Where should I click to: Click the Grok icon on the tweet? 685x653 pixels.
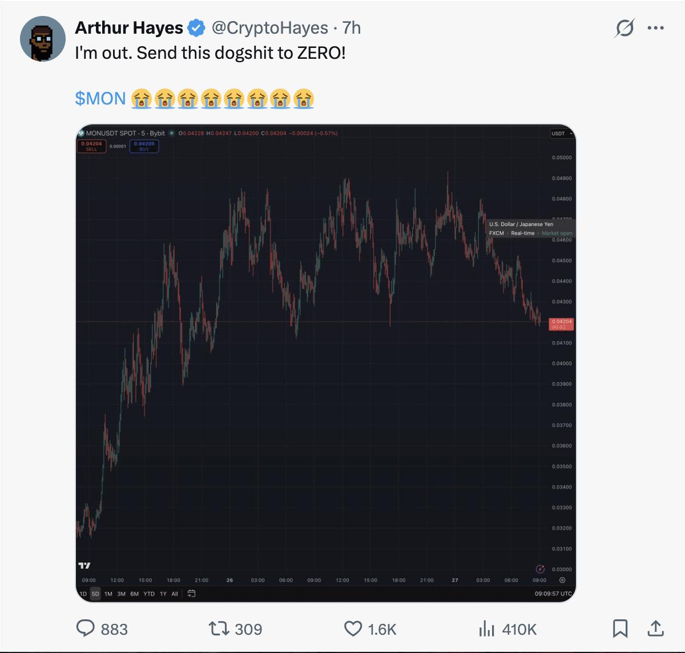coord(624,28)
